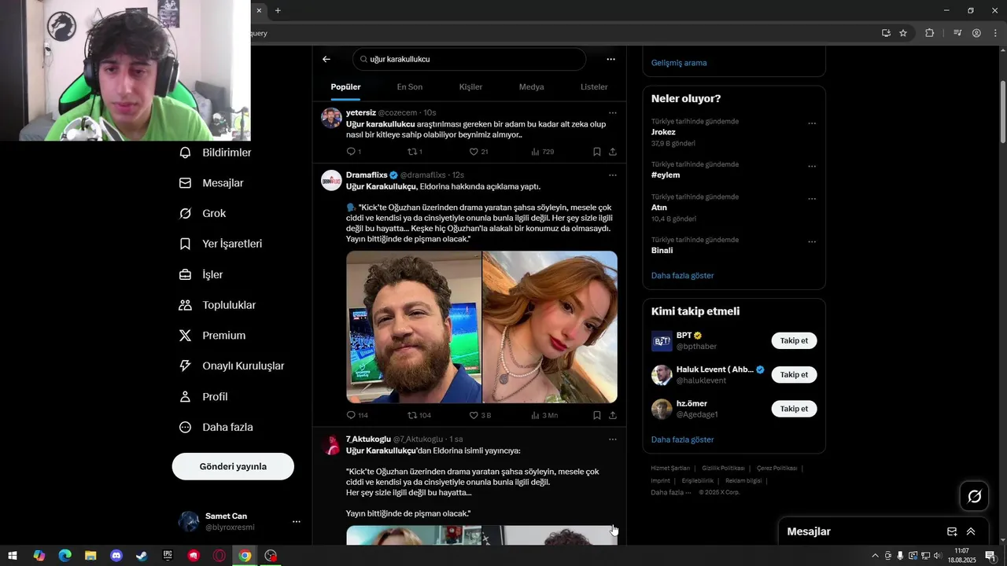Open options for Atın trend
This screenshot has width=1007, height=566.
point(812,199)
